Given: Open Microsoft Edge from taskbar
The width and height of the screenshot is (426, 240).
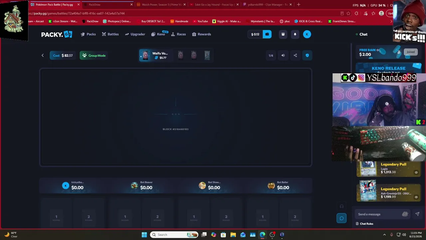Looking at the screenshot, I should (262, 235).
